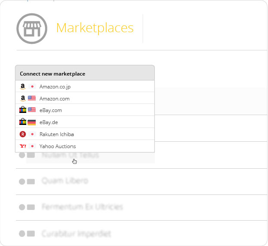Image resolution: width=268 pixels, height=246 pixels.
Task: Choose Amazon.com in the dropdown list
Action: (85, 98)
